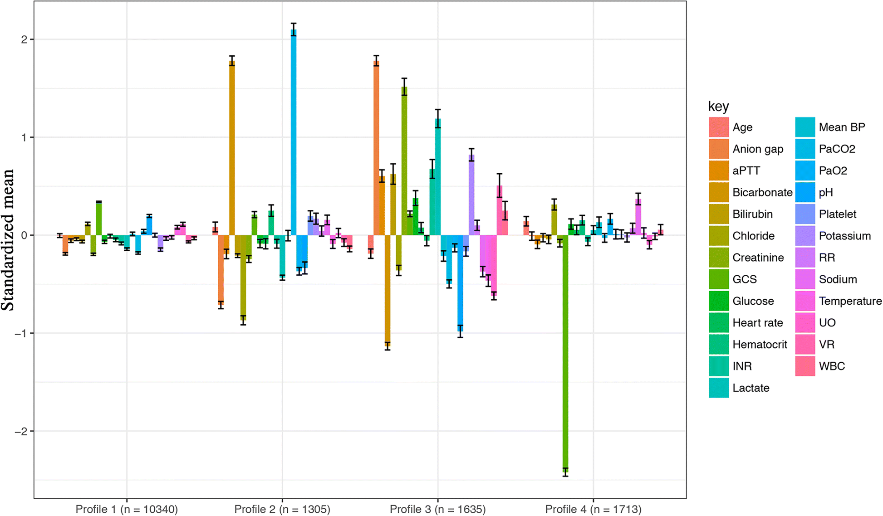Click the 'Profile 4 (n = 1713)' axis label
This screenshot has width=883, height=516.
click(x=594, y=509)
